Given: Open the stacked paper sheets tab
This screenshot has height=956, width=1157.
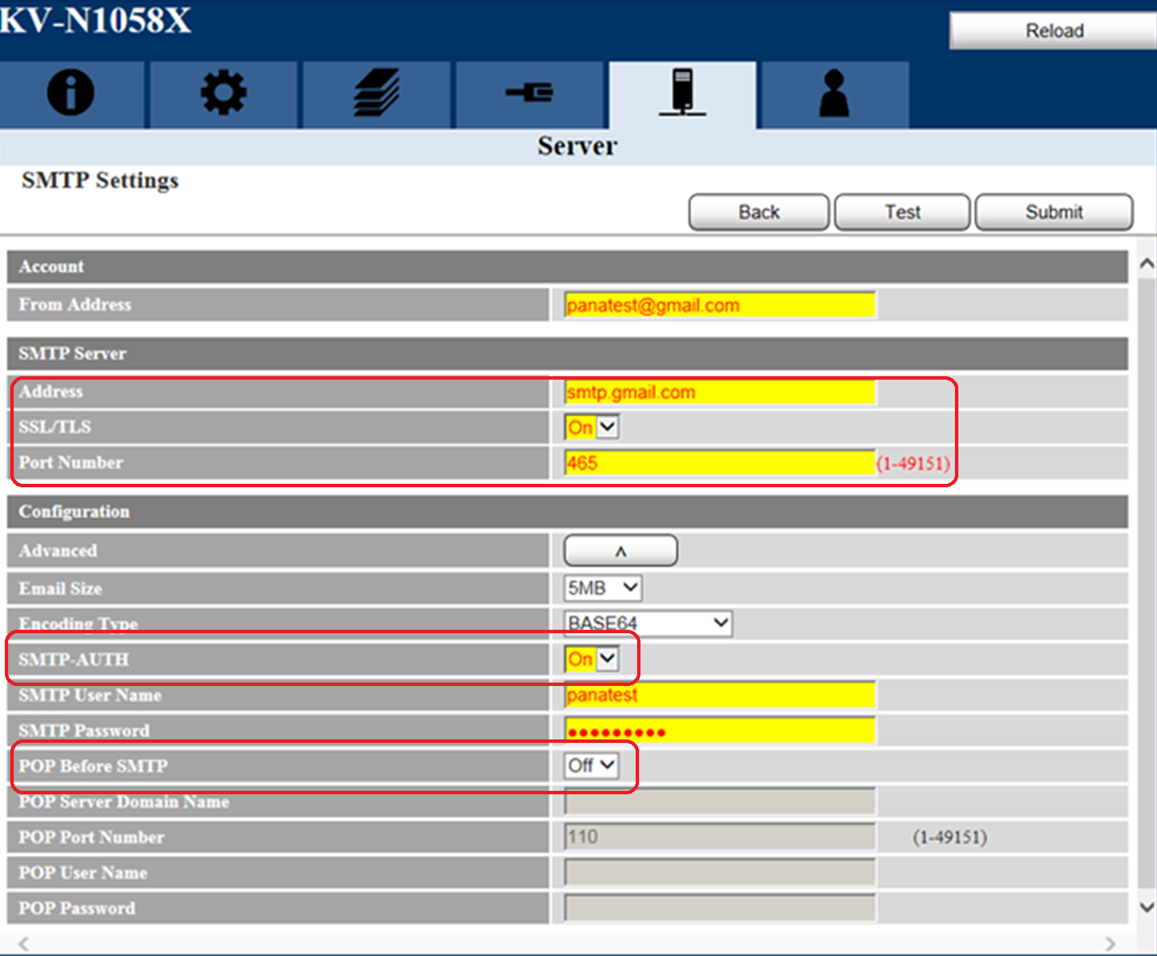Looking at the screenshot, I should click(376, 94).
